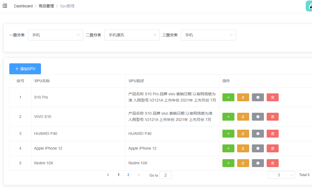View details of HUAWEI P40 via info icon
This screenshot has width=312, height=190.
click(x=258, y=133)
